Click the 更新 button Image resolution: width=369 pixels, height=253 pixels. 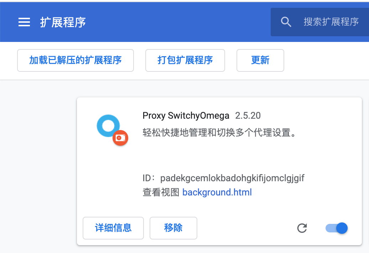[260, 60]
